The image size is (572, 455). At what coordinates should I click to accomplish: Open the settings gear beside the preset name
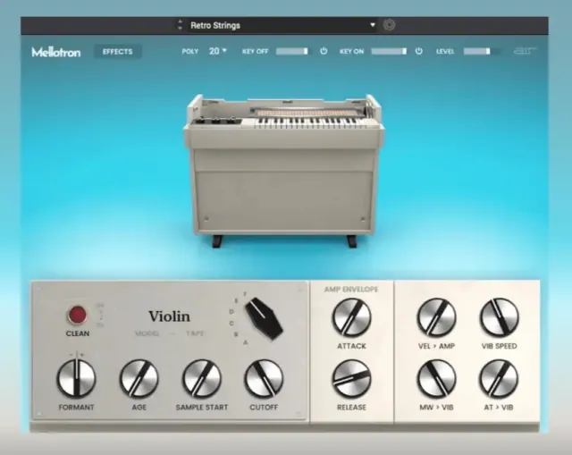coord(390,25)
